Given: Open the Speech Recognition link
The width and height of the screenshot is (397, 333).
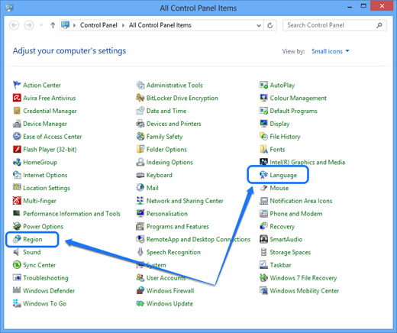Looking at the screenshot, I should 173,252.
